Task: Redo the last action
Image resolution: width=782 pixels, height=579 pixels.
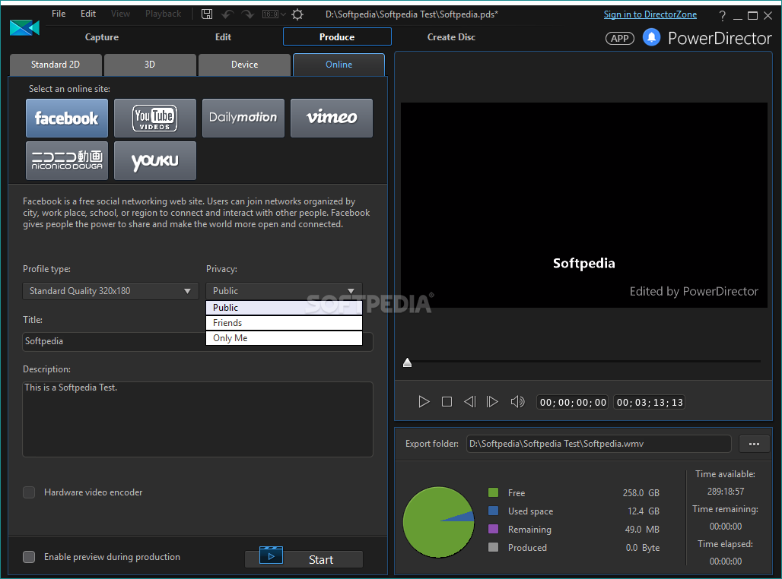Action: pyautogui.click(x=248, y=14)
